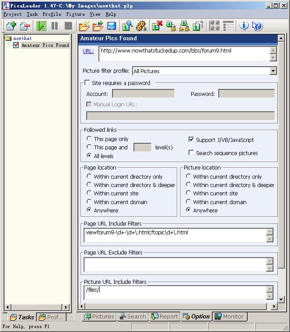Click the settings gear toolbar icon
Screen dimensions: 290x332
(x=141, y=26)
